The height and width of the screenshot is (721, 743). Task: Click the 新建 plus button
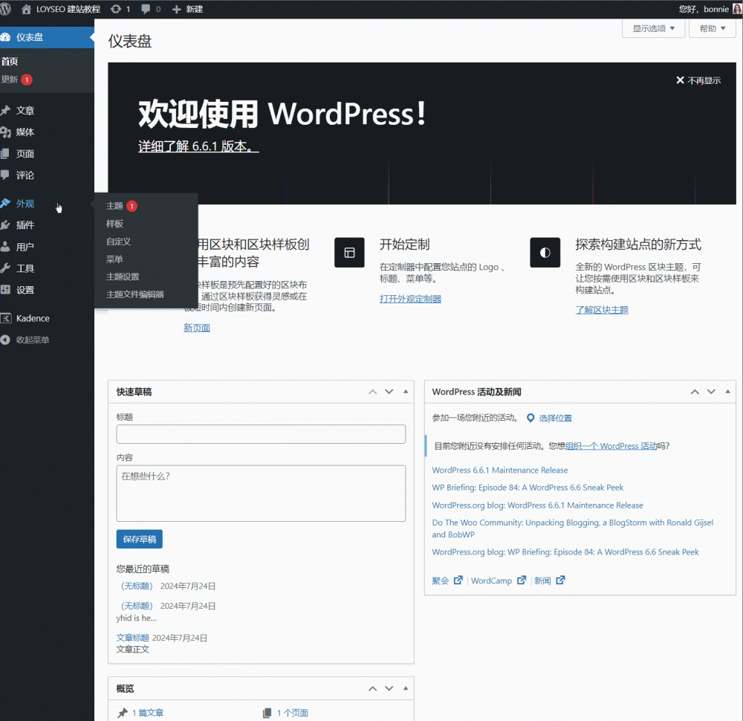[x=187, y=9]
